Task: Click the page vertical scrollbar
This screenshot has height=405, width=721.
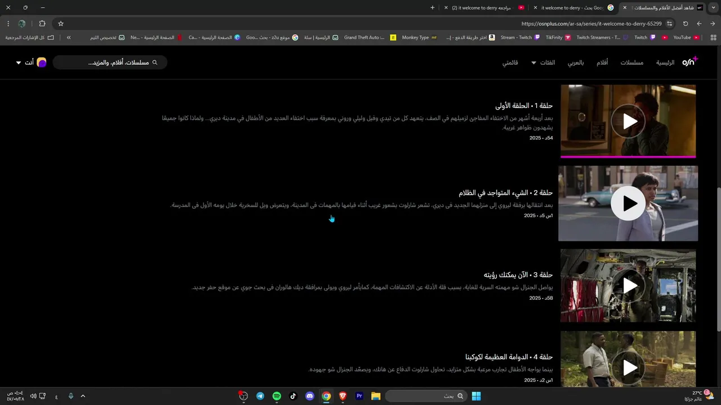Action: pos(718,259)
